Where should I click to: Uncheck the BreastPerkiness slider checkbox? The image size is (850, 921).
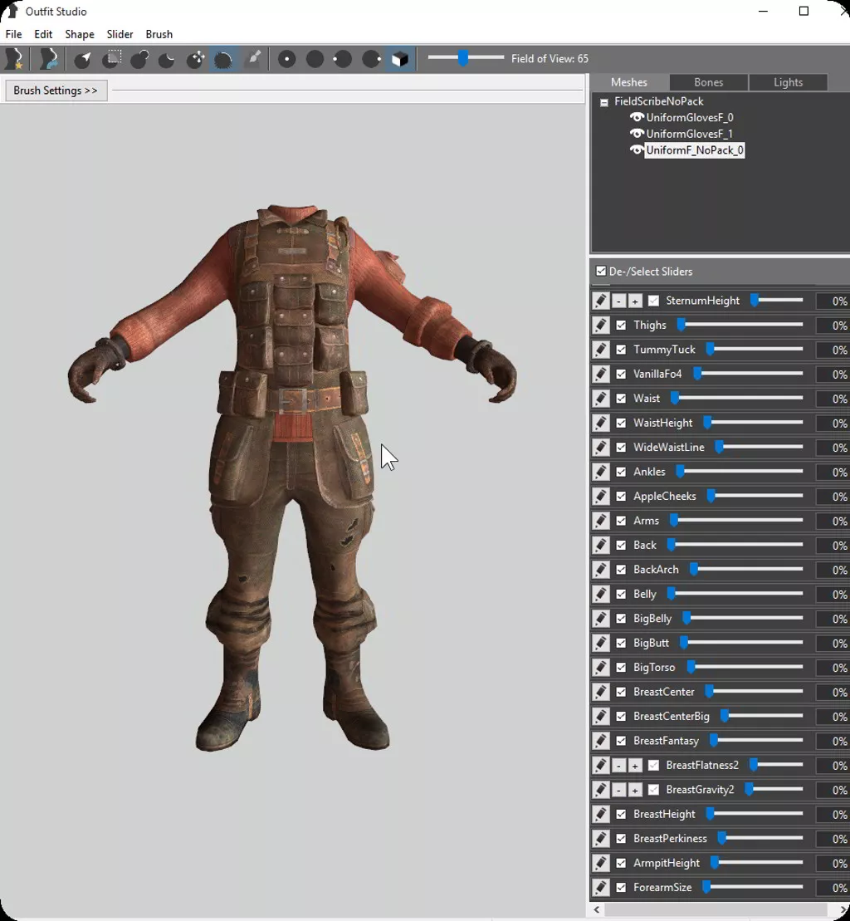point(621,839)
